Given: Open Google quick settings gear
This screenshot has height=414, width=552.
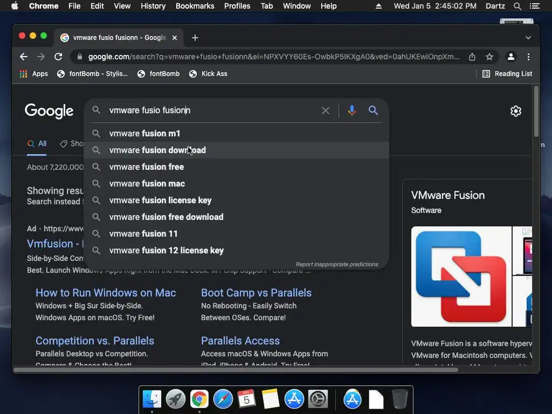Looking at the screenshot, I should 516,111.
